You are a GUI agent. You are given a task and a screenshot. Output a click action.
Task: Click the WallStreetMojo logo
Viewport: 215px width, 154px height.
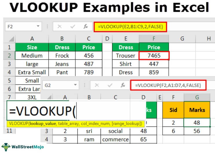(x=23, y=147)
